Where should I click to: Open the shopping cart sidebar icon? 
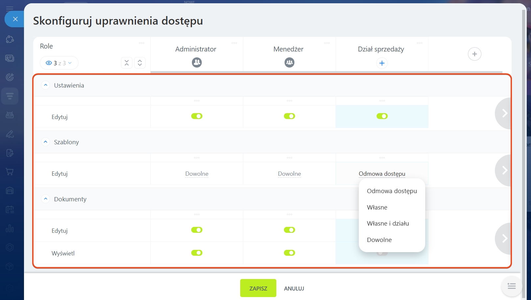coord(10,171)
